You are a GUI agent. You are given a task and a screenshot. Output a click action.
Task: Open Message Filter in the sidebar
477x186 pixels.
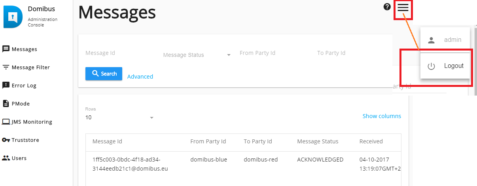click(31, 68)
